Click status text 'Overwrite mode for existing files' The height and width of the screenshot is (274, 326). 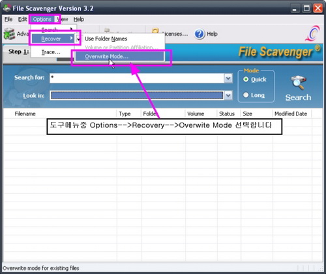pos(41,268)
